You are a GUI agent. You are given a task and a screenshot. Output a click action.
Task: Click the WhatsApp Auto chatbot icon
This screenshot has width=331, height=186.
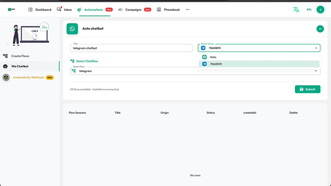pos(72,29)
